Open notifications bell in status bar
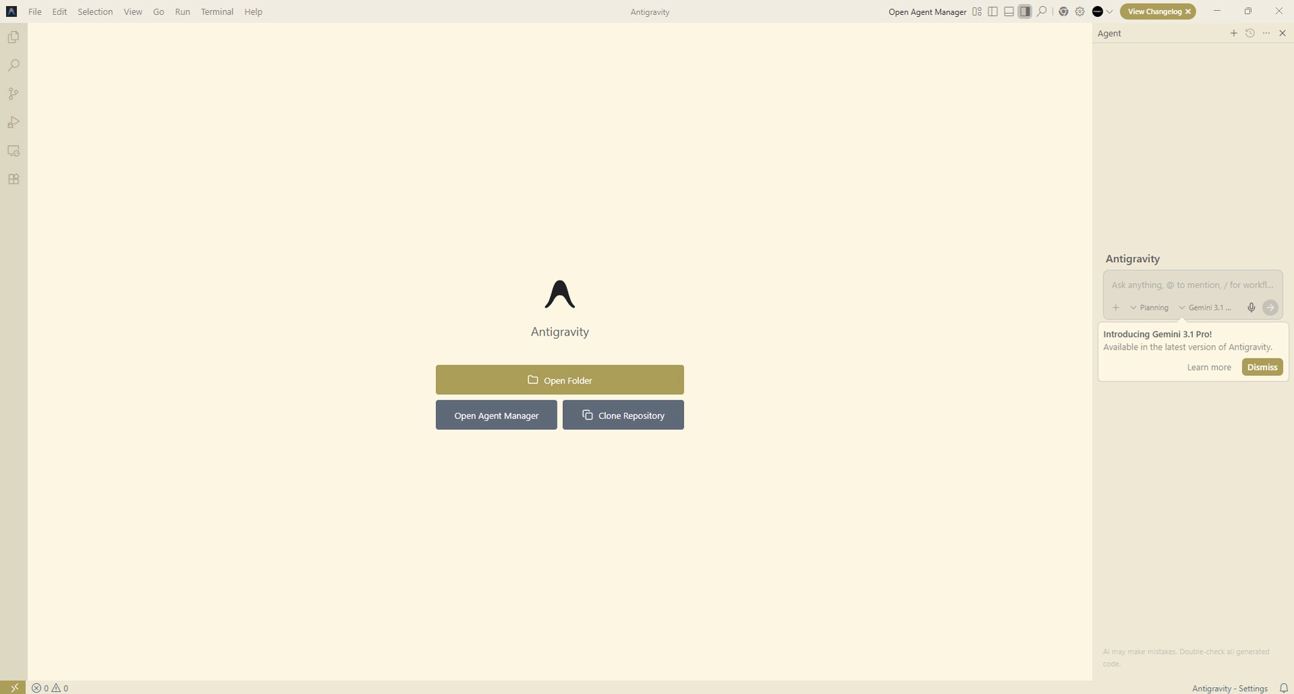The width and height of the screenshot is (1294, 694). [1284, 688]
